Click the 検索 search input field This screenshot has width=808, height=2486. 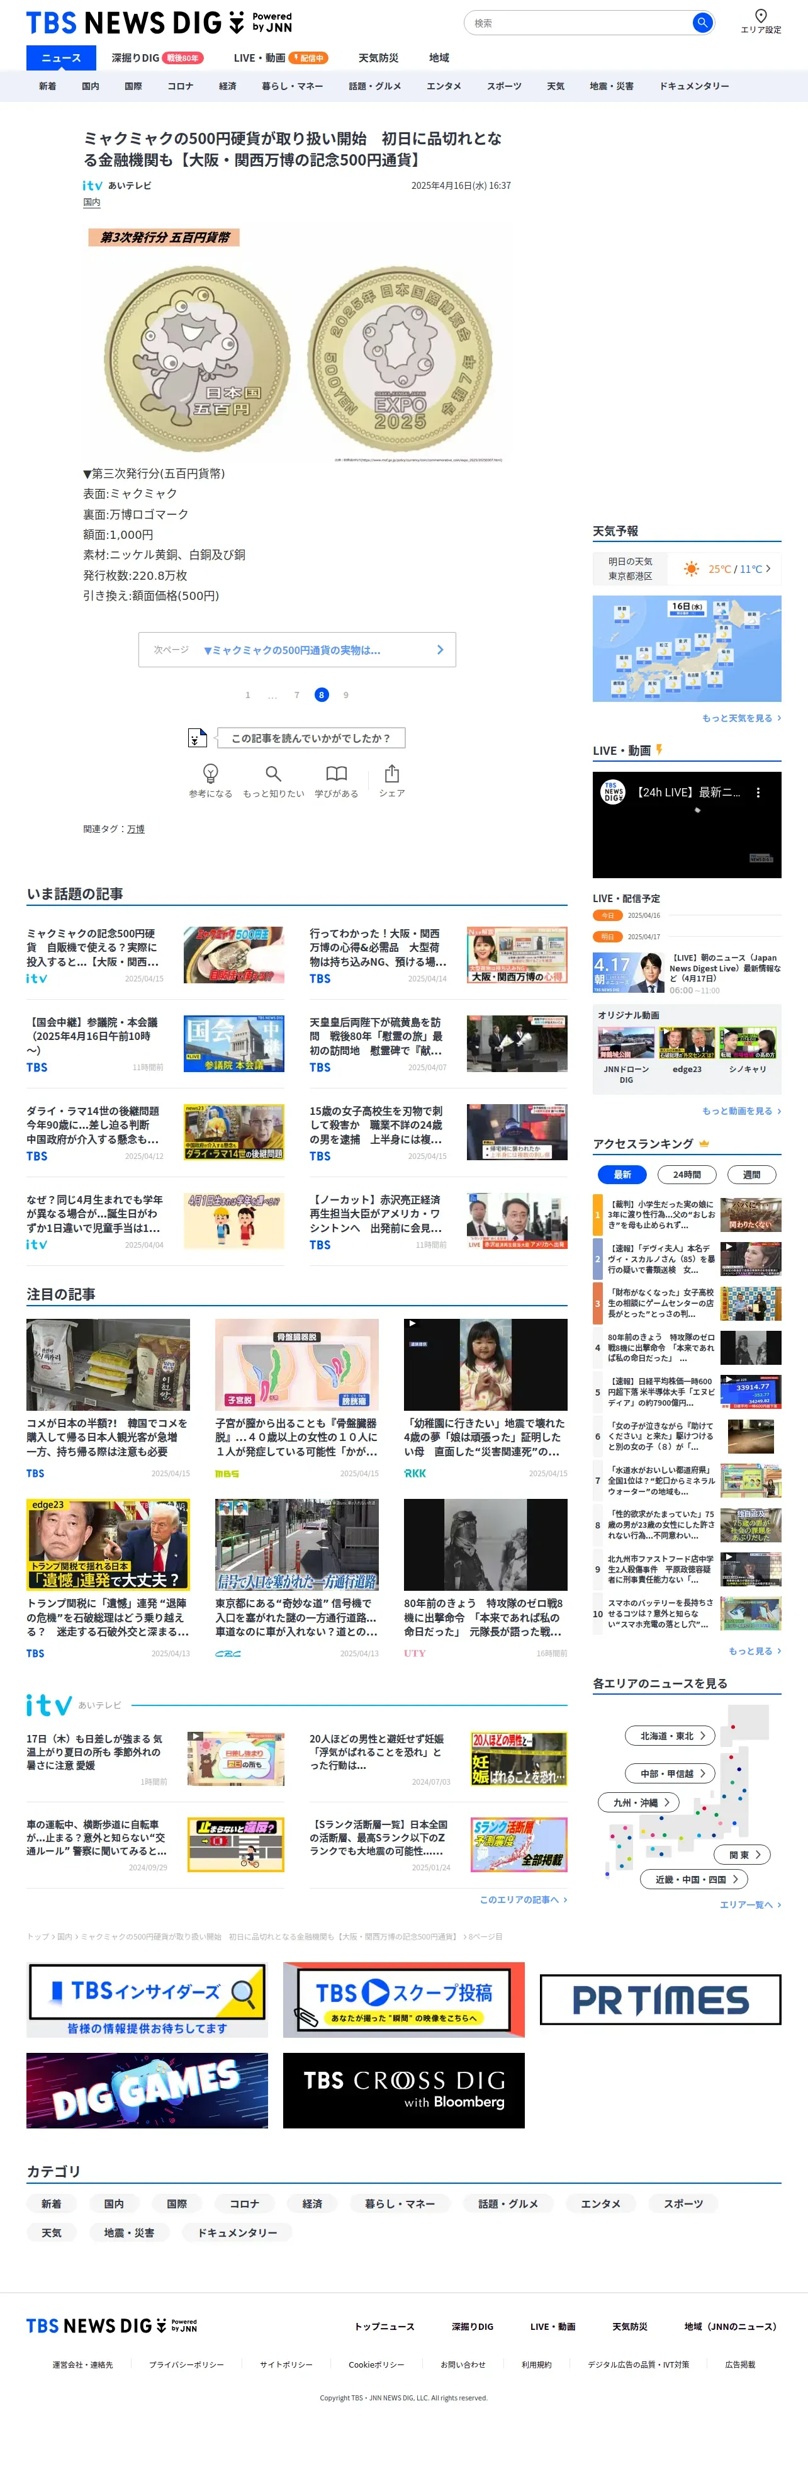pos(578,22)
